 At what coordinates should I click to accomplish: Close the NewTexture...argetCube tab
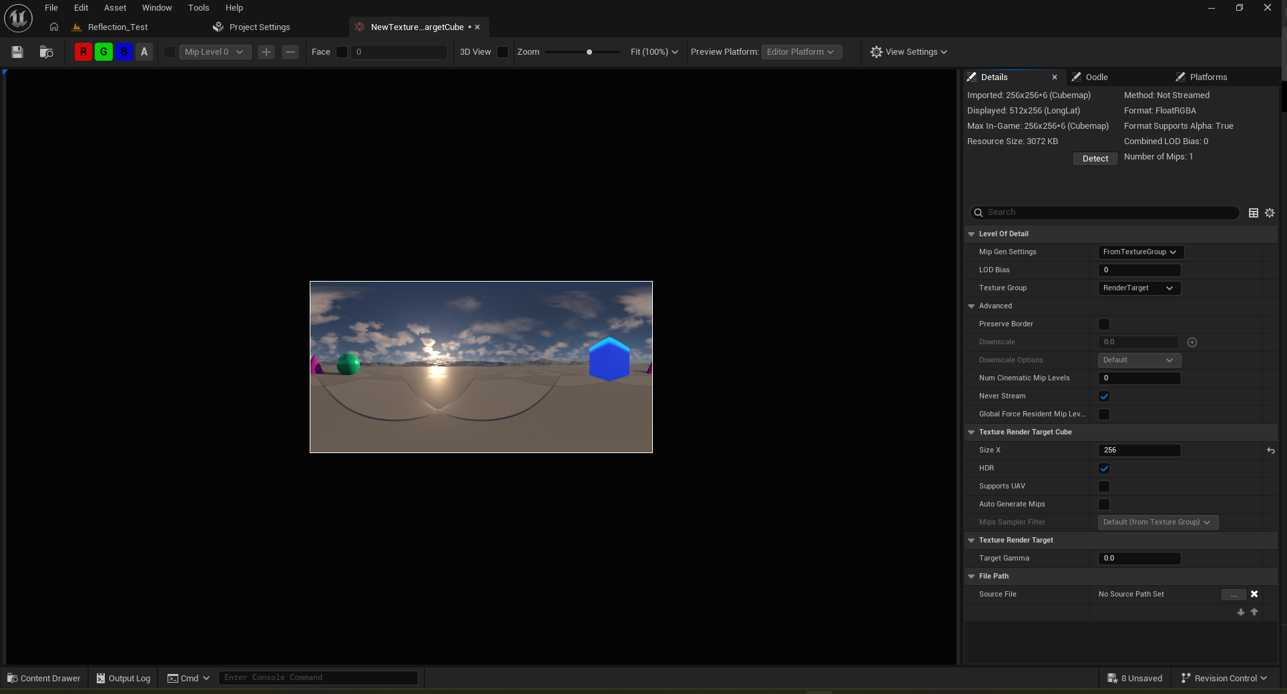coord(477,27)
